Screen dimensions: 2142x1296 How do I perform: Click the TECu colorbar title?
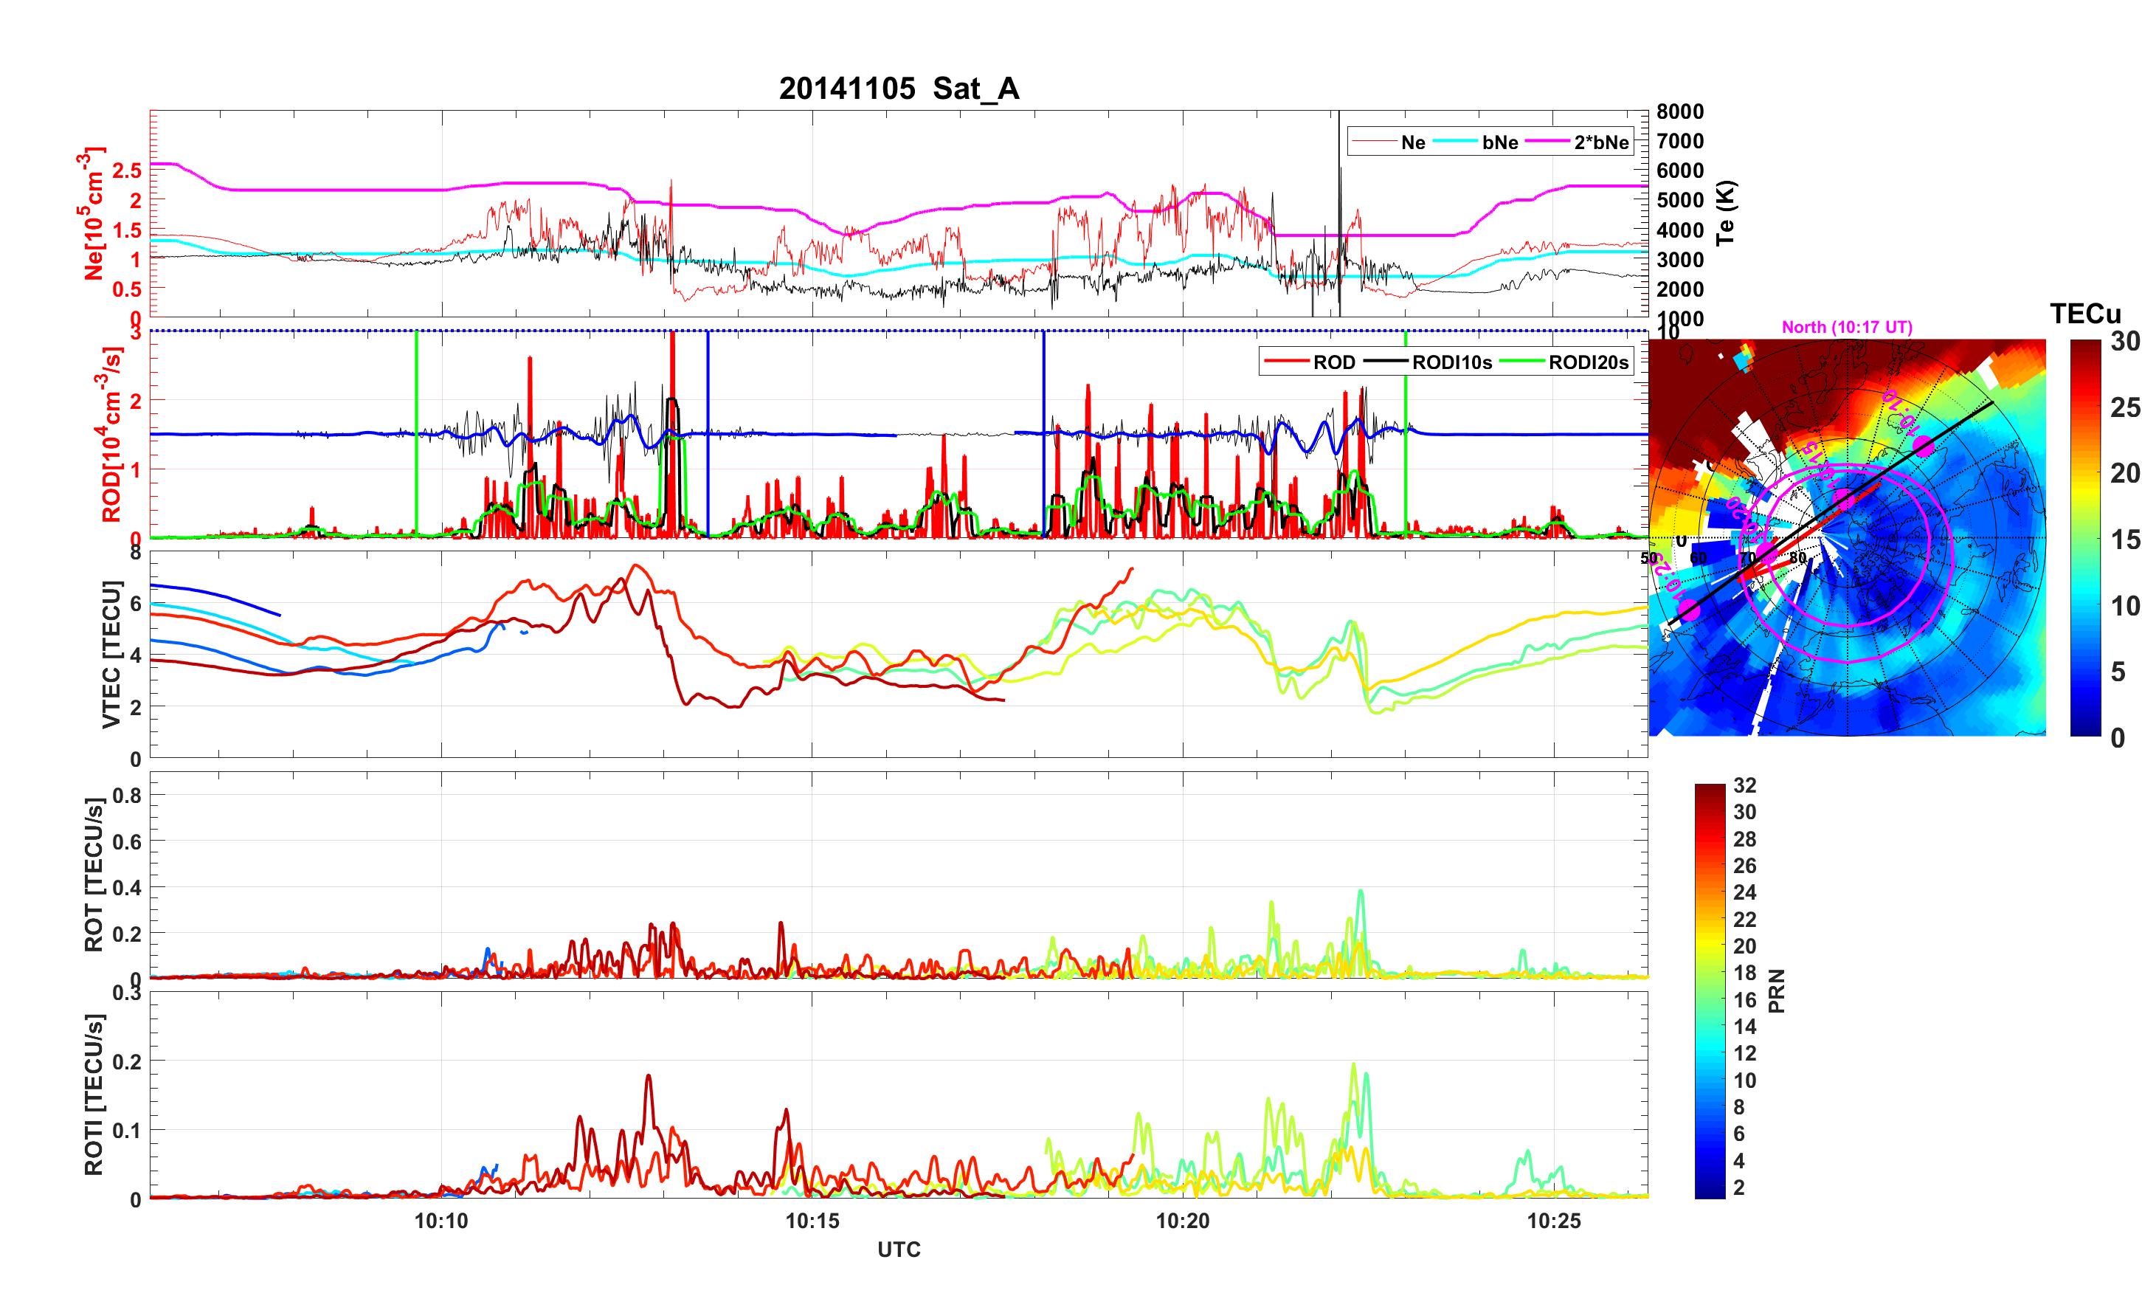click(2084, 314)
